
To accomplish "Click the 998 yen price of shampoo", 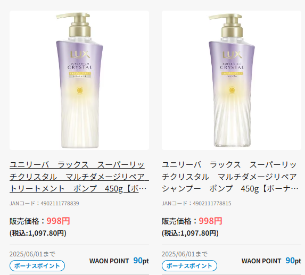I will (x=210, y=221).
